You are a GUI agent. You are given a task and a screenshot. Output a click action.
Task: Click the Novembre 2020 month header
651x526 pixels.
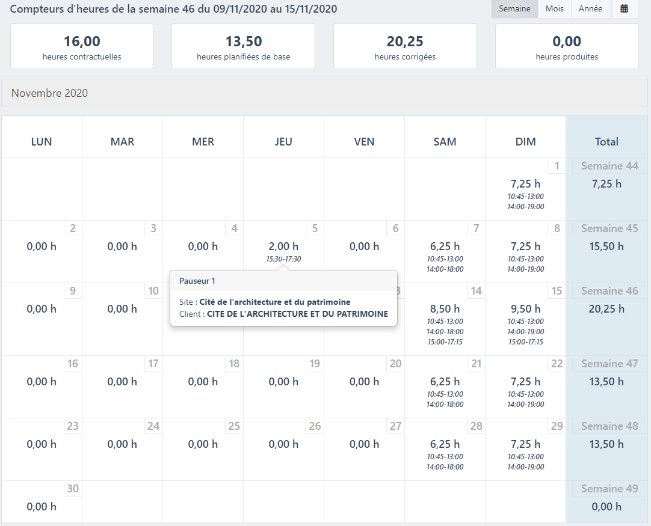(325, 93)
